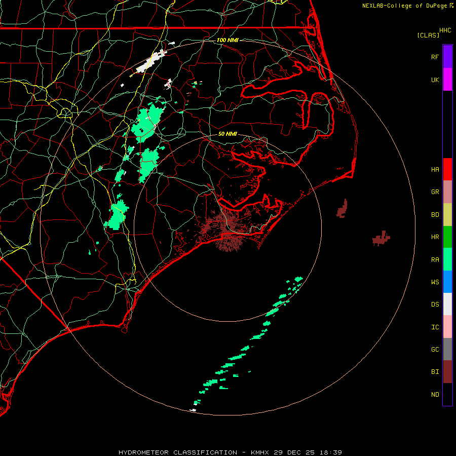Click the UK legend label
456x456 pixels.
point(435,80)
